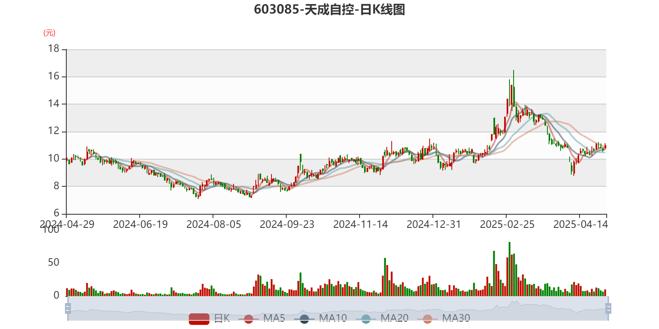Click the 2024-12-31 date axis label
The width and height of the screenshot is (659, 329).
point(434,224)
